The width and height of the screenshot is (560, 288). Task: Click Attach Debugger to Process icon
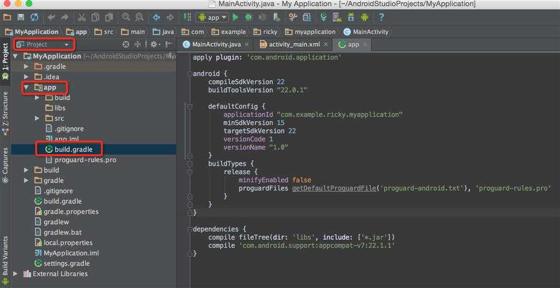(x=276, y=17)
